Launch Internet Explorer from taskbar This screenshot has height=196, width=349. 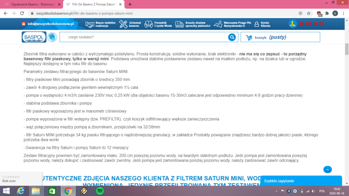21,191
